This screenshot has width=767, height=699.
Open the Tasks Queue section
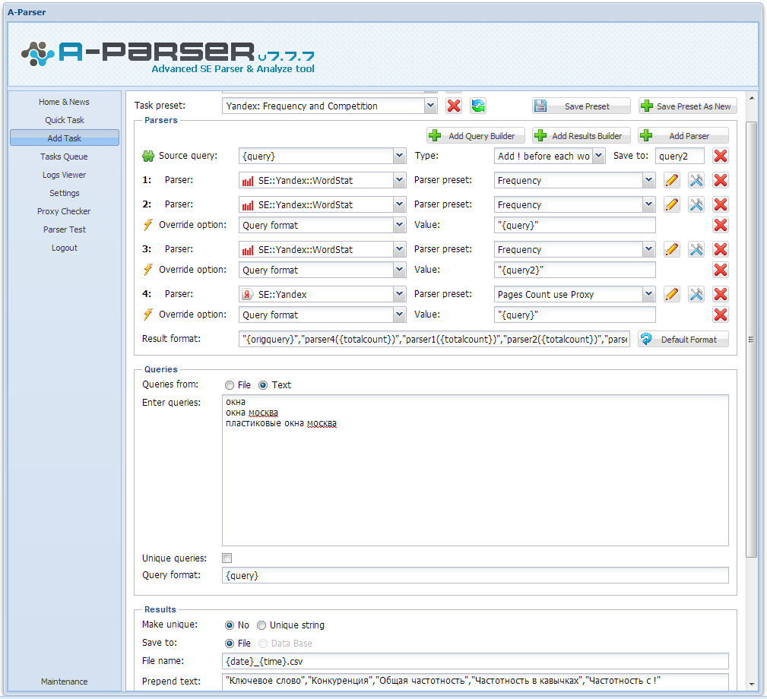[64, 157]
